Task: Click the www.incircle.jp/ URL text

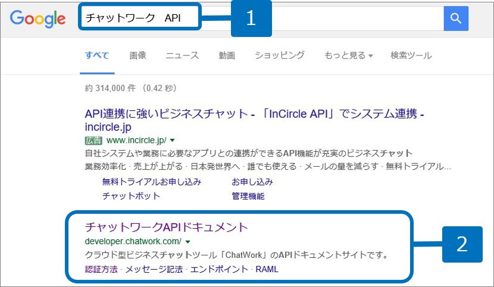Action: tap(136, 140)
